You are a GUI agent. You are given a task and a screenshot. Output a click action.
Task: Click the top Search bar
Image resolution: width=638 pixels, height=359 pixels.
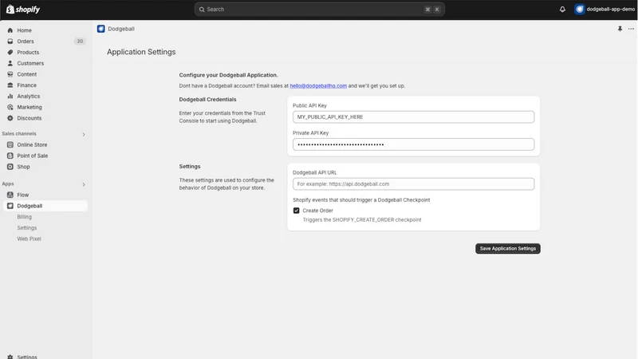(320, 10)
